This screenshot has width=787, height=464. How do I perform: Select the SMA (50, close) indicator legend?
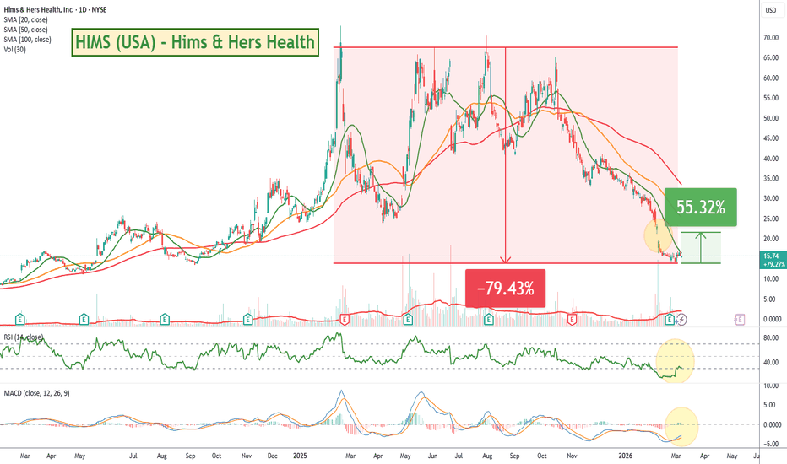(x=25, y=30)
